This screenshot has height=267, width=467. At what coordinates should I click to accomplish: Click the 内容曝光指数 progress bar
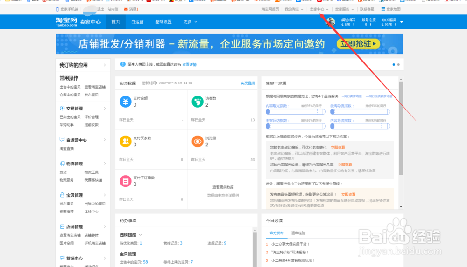[296, 111]
